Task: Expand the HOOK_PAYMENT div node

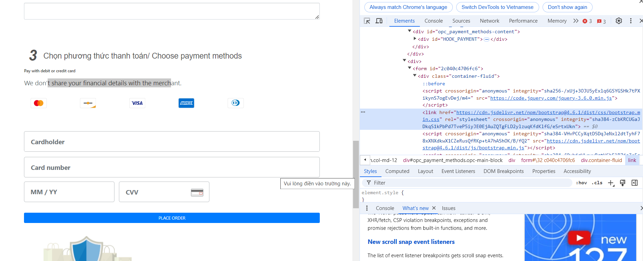Action: click(415, 39)
